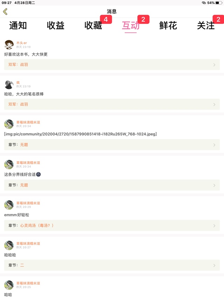Open the 木头er username link
This screenshot has width=224, height=299.
(21, 43)
